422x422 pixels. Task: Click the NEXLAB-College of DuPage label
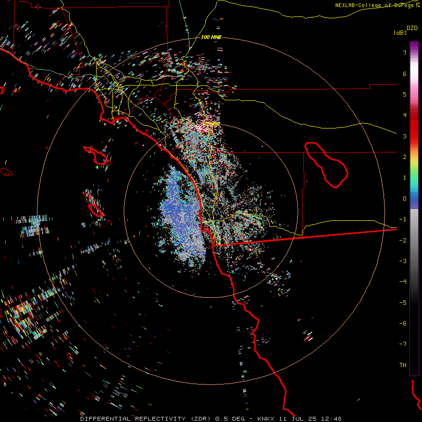click(375, 5)
